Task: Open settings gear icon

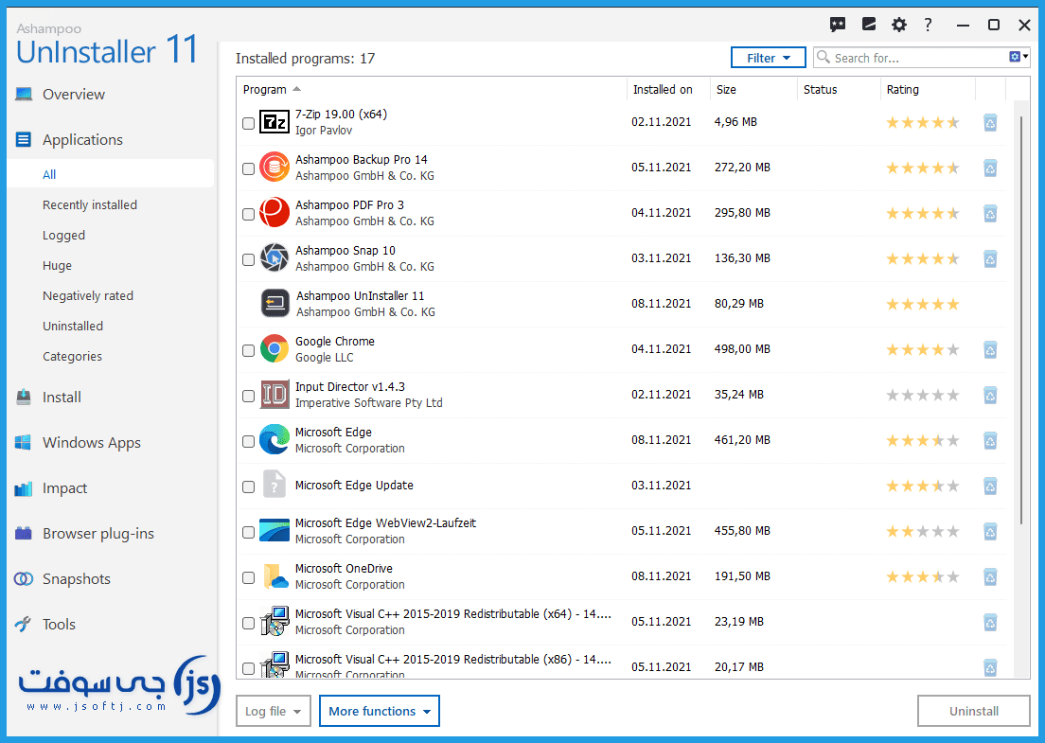Action: (x=899, y=25)
